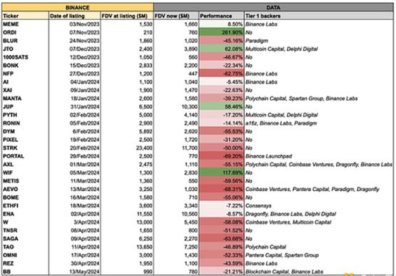Select WIF's green 117.69% performance cell
396x276 pixels.
coord(221,173)
